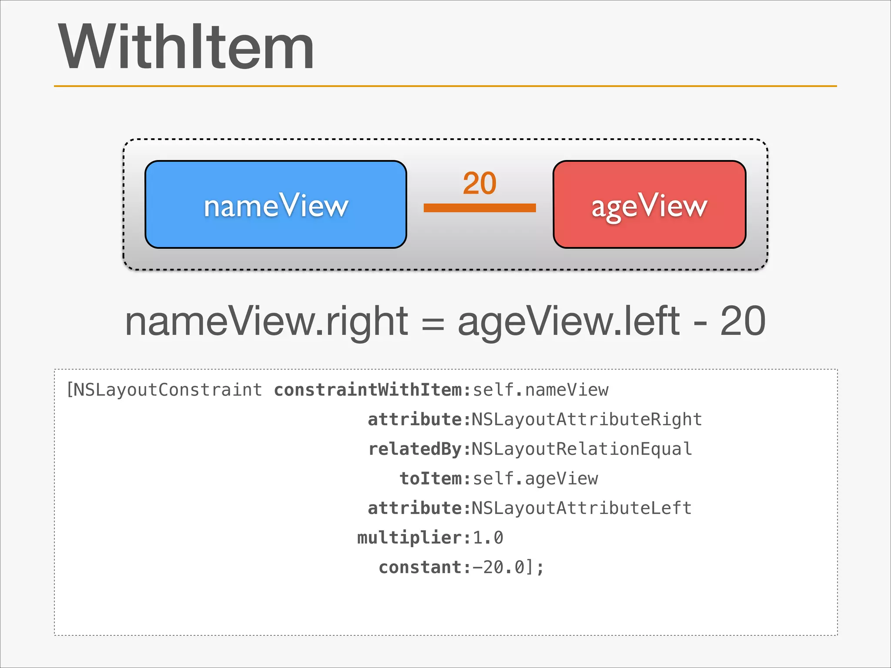891x668 pixels.
Task: Click the relatedBy:NSLayoutRelationEqual line
Action: (530, 449)
